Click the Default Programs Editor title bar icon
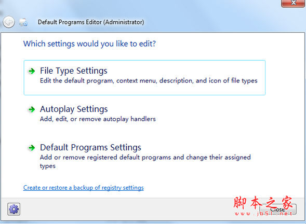 pos(23,22)
